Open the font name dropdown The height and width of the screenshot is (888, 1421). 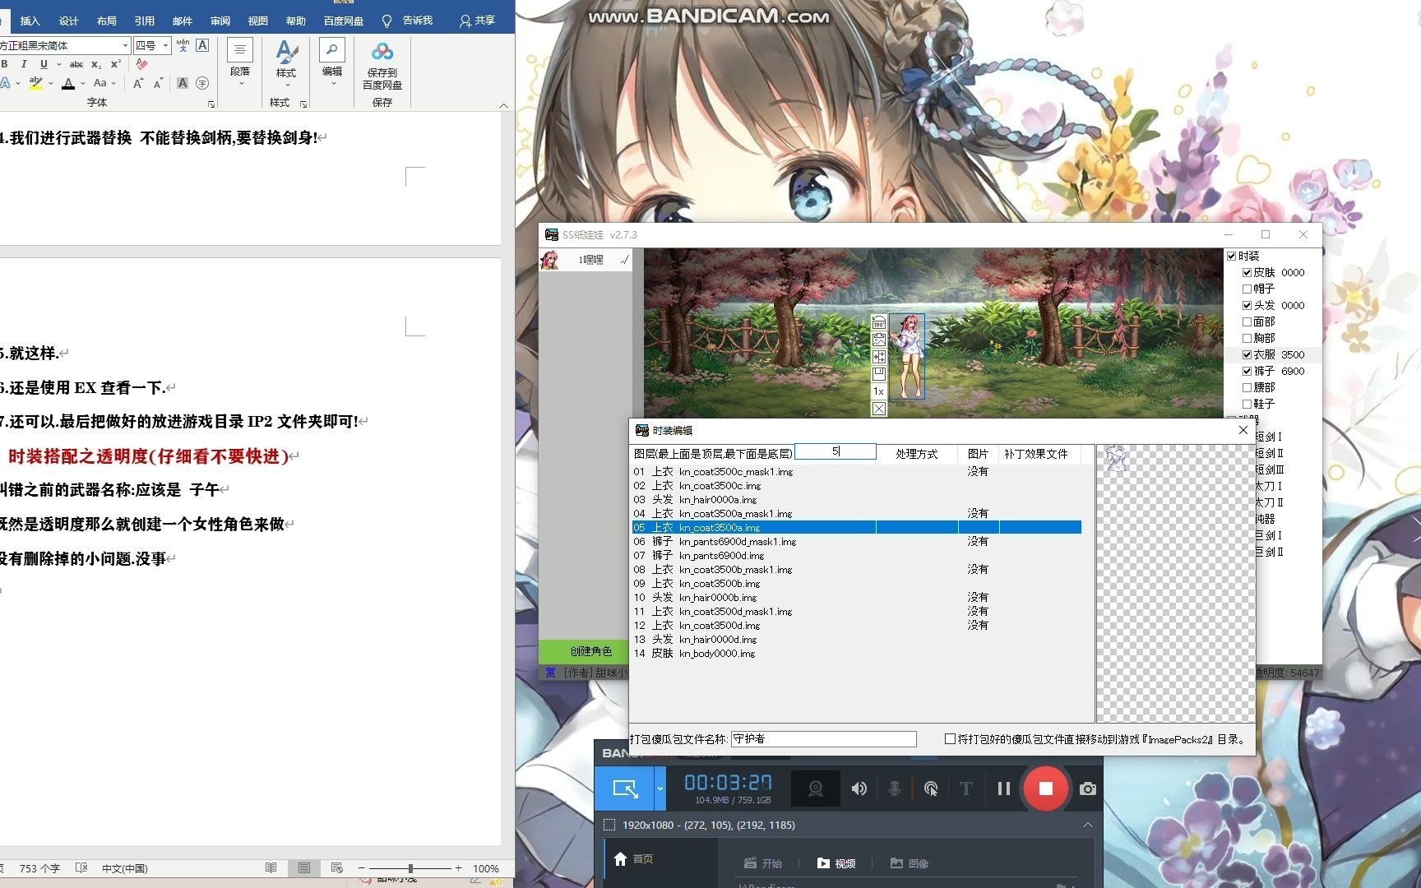pos(125,45)
